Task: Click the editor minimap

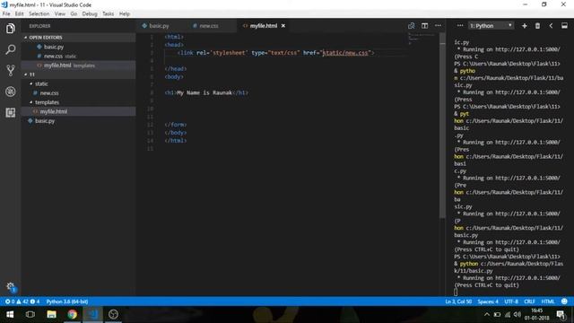Action: click(x=422, y=39)
